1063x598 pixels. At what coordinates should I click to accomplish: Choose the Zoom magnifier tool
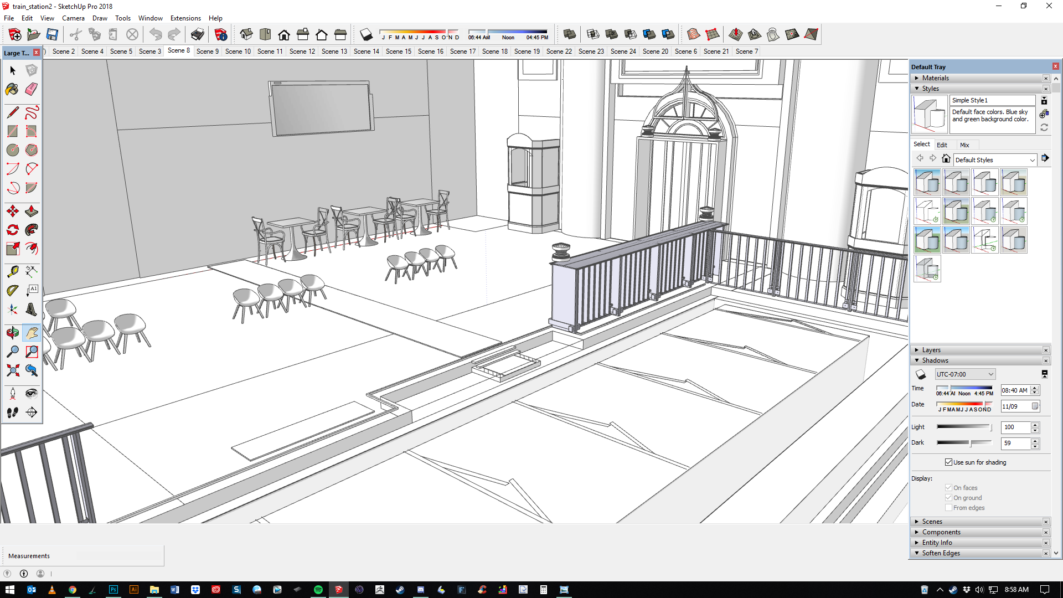coord(13,352)
